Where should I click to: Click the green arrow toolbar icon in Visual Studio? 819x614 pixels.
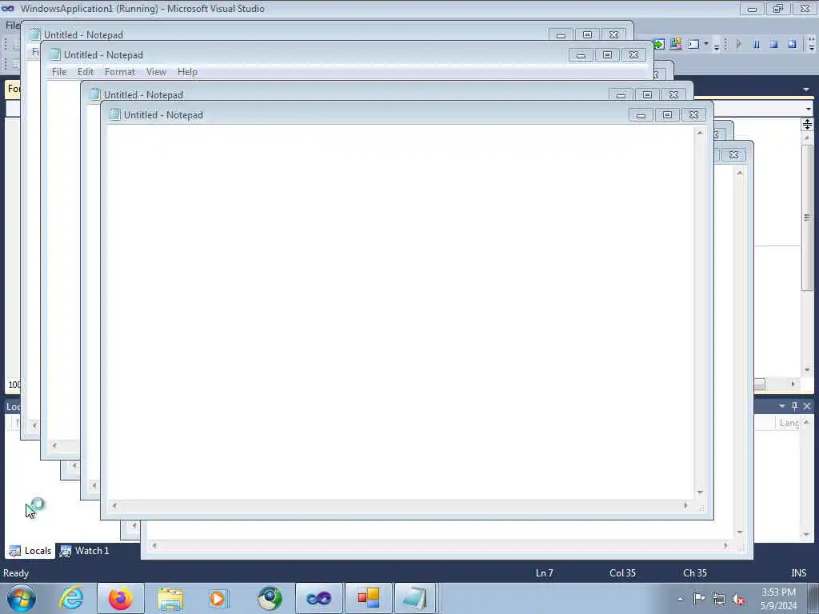coord(659,45)
